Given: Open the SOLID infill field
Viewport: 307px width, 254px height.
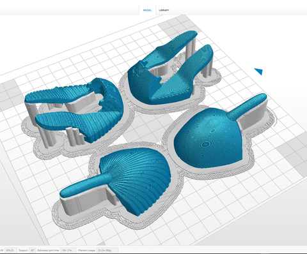Looking at the screenshot, I should (10, 250).
